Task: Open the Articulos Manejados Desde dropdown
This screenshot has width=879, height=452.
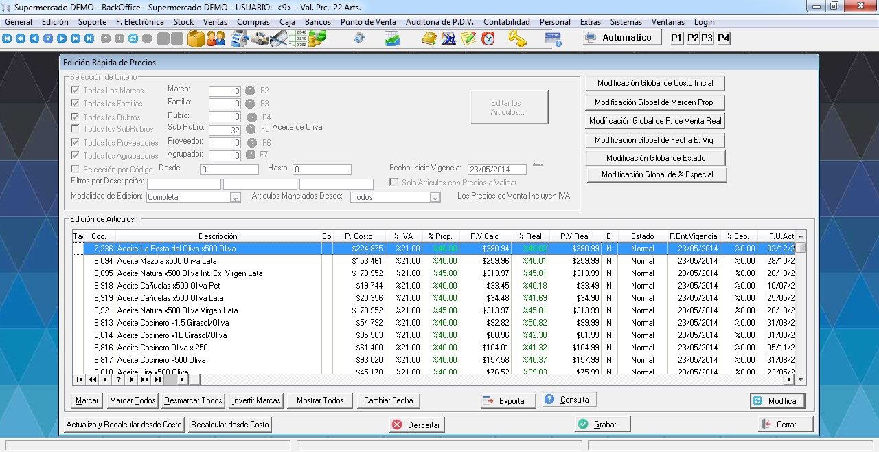Action: (435, 198)
